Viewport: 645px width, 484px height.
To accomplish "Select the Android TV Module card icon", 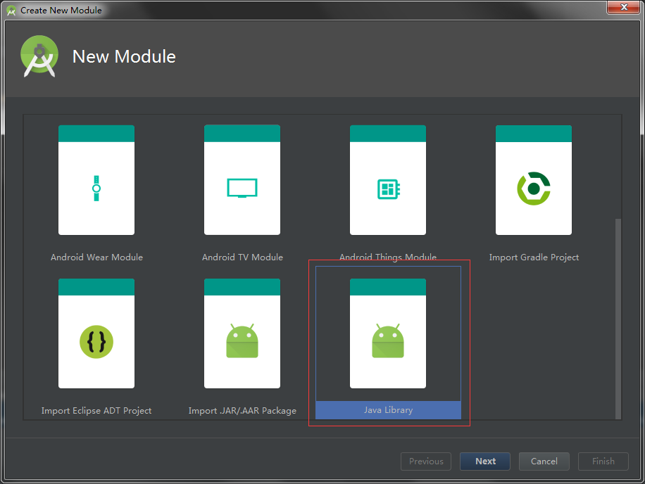I will tap(242, 180).
